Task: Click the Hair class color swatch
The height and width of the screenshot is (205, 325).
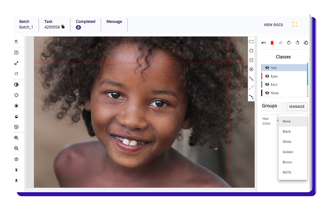Action: (x=262, y=68)
